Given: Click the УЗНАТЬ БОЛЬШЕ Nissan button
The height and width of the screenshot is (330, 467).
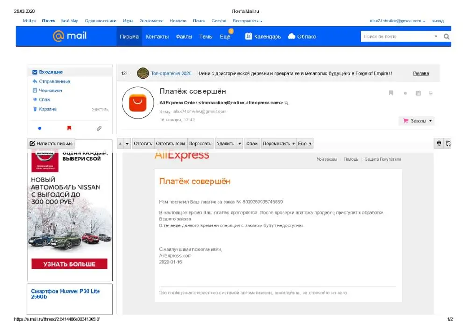Looking at the screenshot, I should click(x=70, y=264).
